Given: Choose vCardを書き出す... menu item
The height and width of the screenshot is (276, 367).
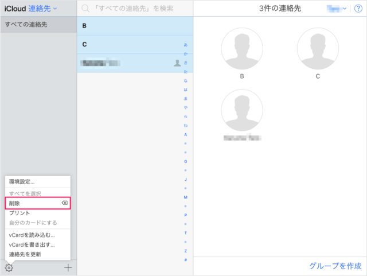Looking at the screenshot, I should 32,244.
